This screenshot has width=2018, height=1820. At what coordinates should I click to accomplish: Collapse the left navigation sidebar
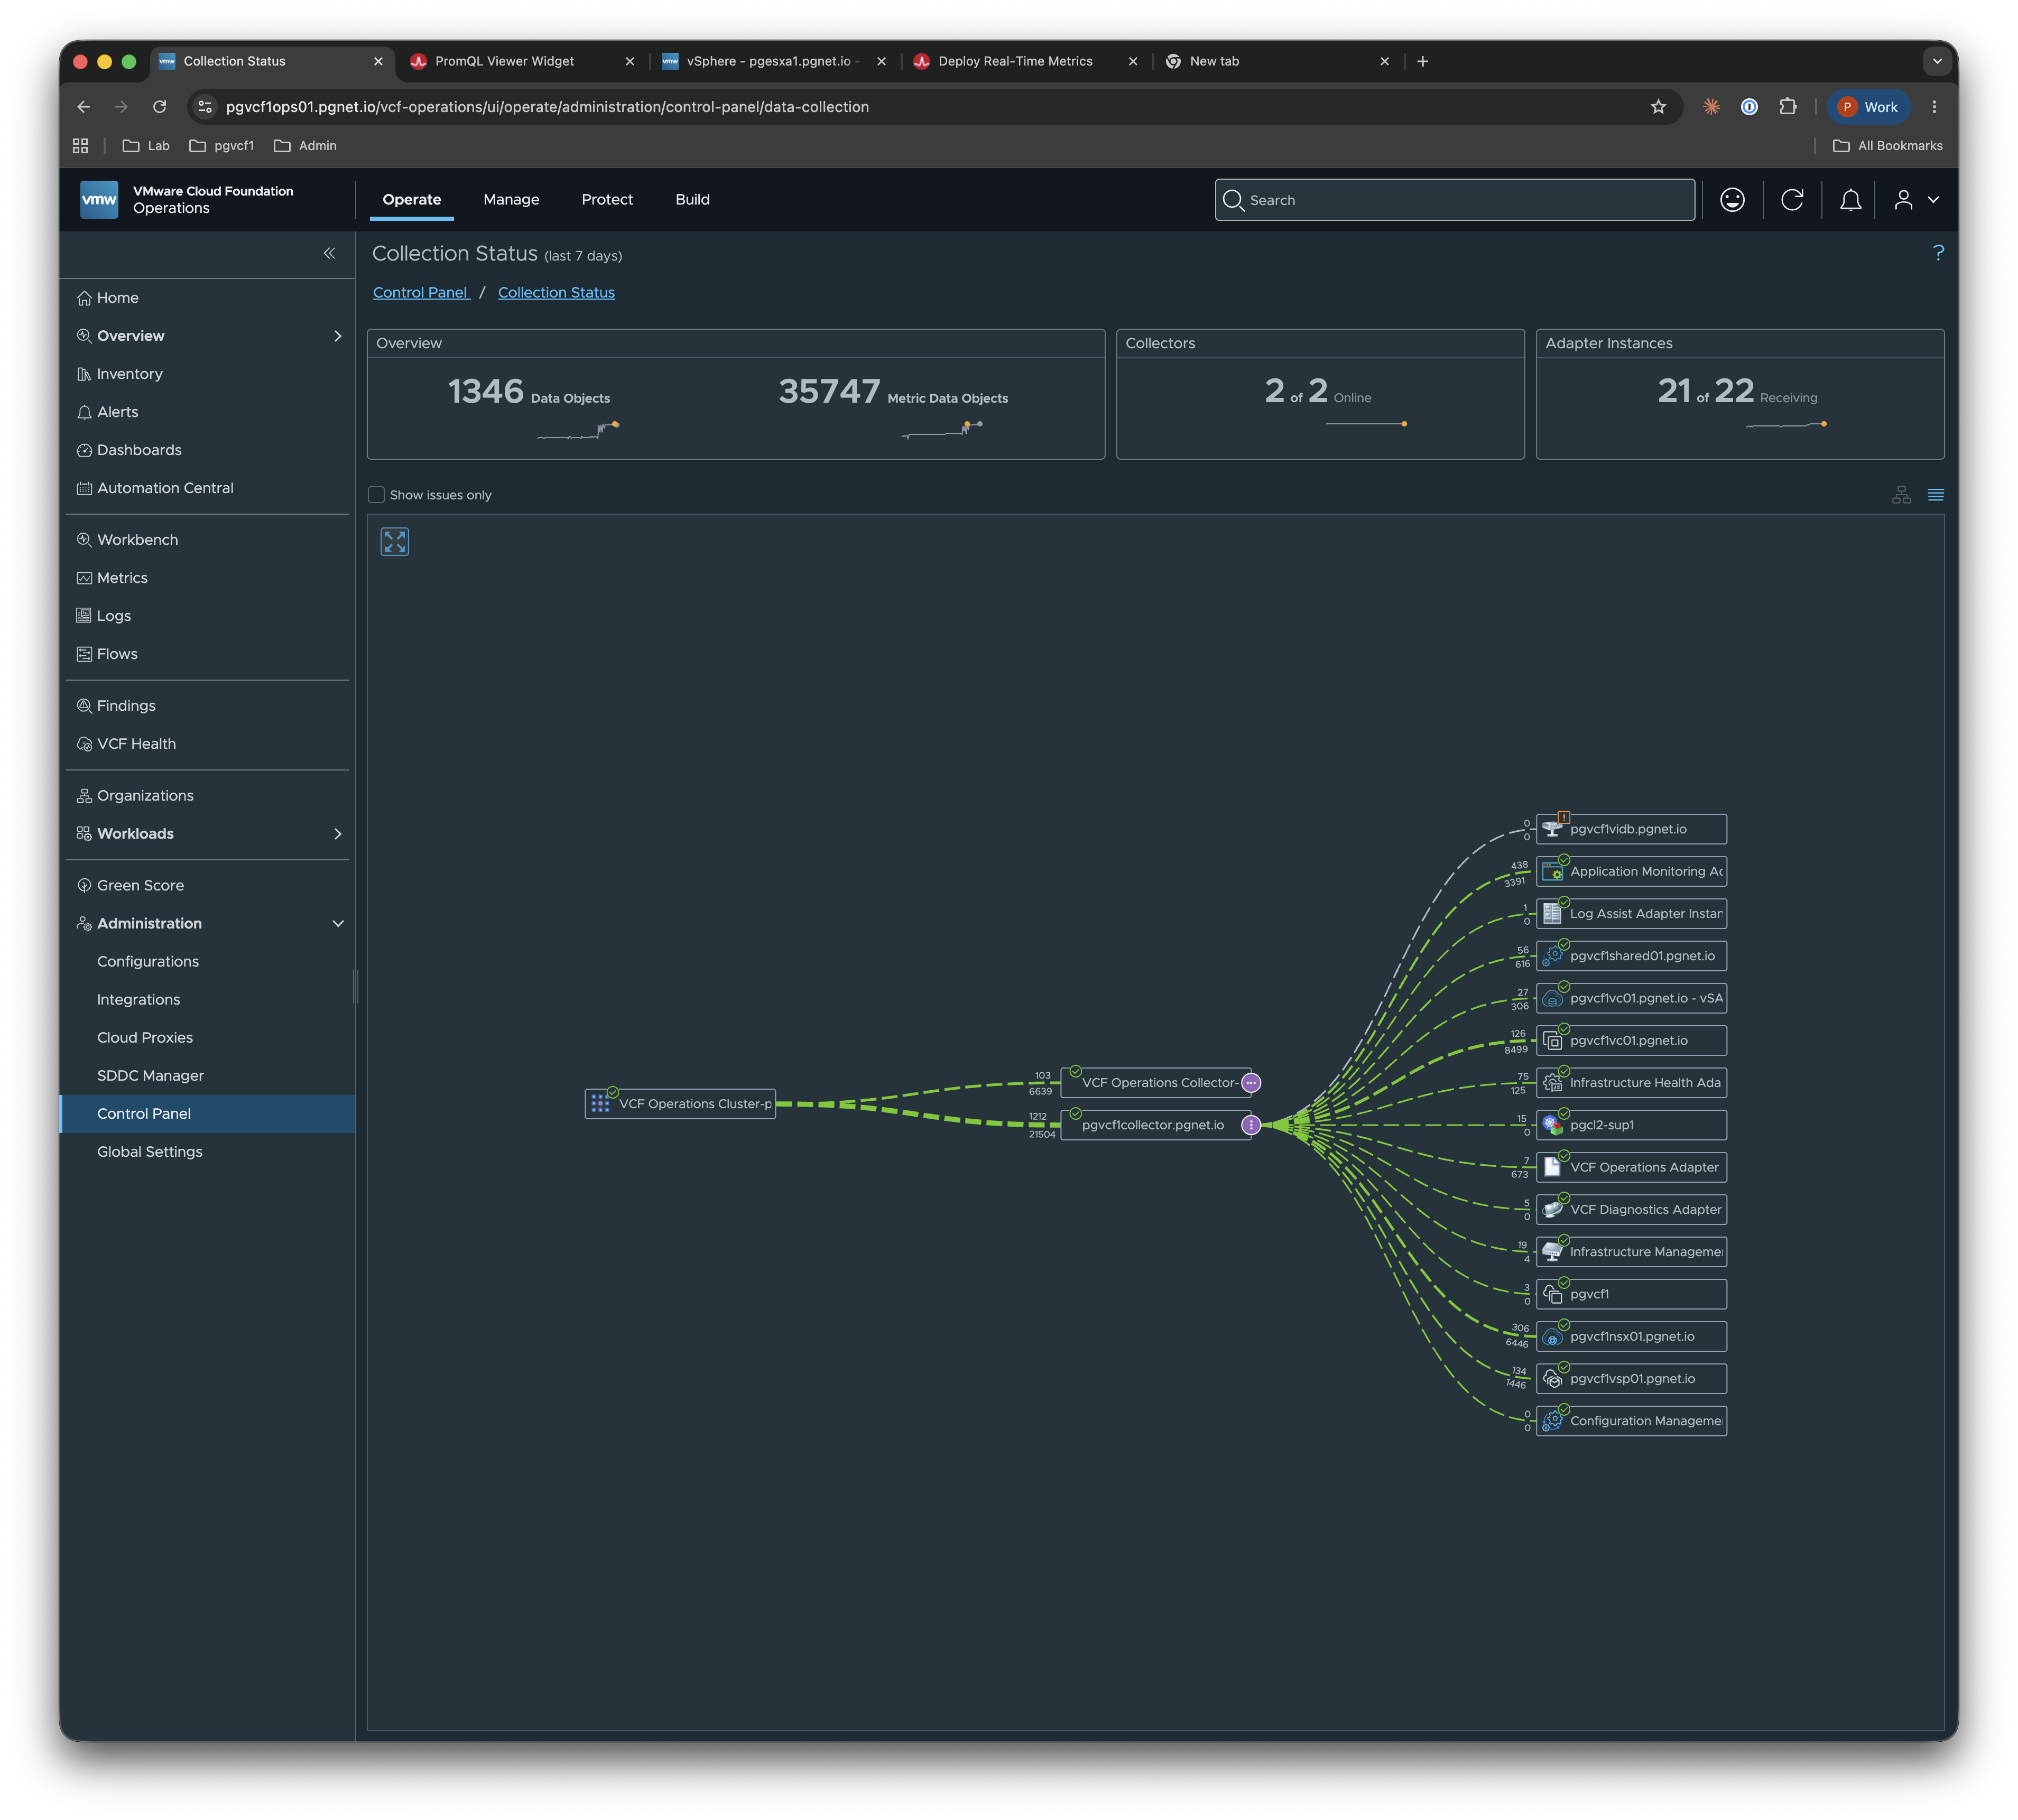click(x=329, y=254)
